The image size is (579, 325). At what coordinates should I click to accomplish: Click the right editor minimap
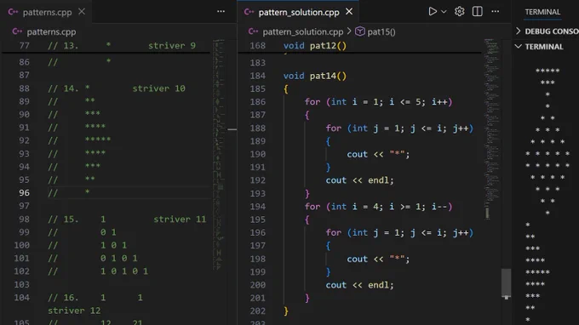coord(491,129)
